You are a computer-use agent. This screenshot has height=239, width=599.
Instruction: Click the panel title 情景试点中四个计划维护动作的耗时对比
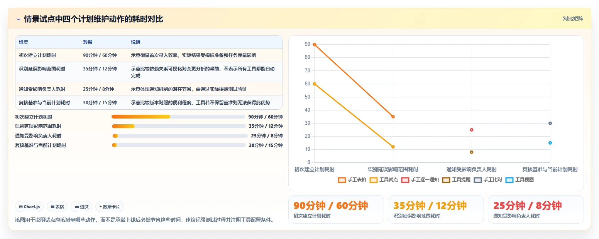point(93,19)
